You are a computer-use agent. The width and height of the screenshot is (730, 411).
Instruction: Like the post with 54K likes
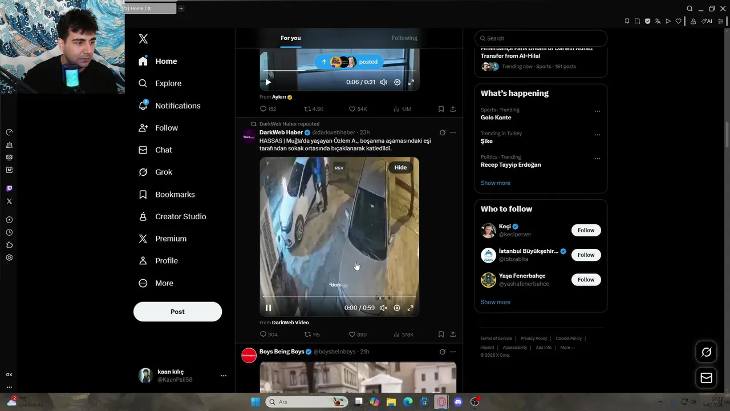click(358, 109)
